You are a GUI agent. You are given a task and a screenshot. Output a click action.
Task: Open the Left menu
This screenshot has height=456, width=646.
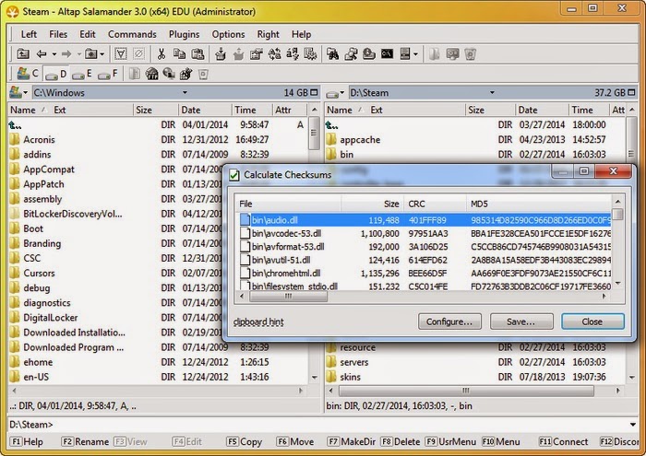point(29,34)
